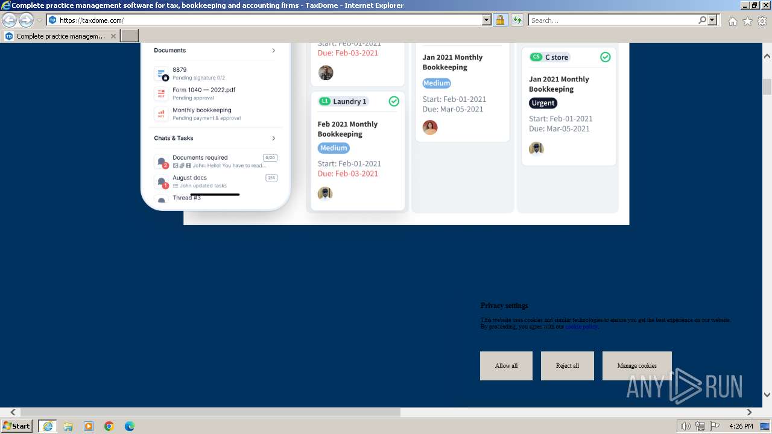Image resolution: width=772 pixels, height=434 pixels.
Task: Click the Windows Start button
Action: point(17,426)
